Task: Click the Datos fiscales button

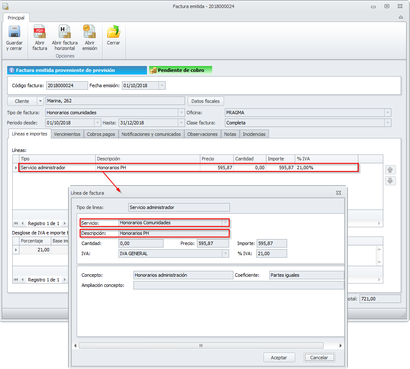Action: click(x=205, y=101)
